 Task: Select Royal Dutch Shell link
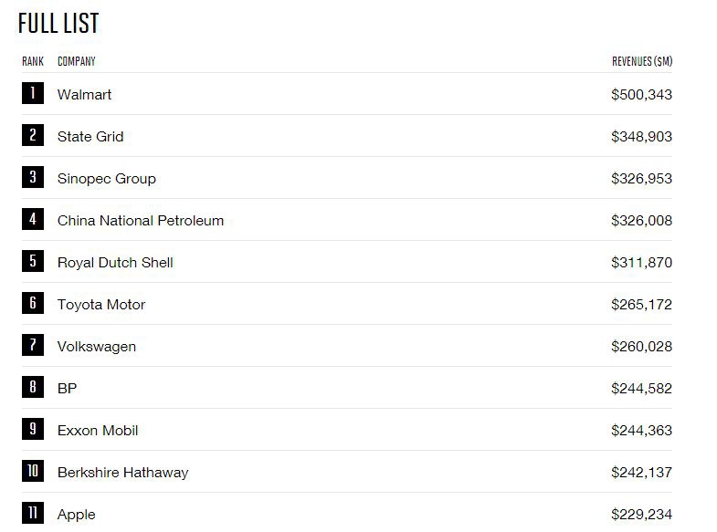click(115, 263)
